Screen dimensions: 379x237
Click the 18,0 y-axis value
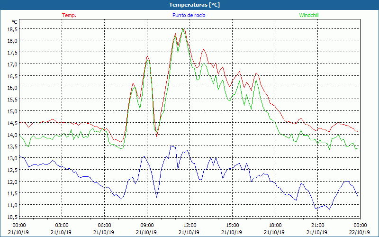pos(13,41)
